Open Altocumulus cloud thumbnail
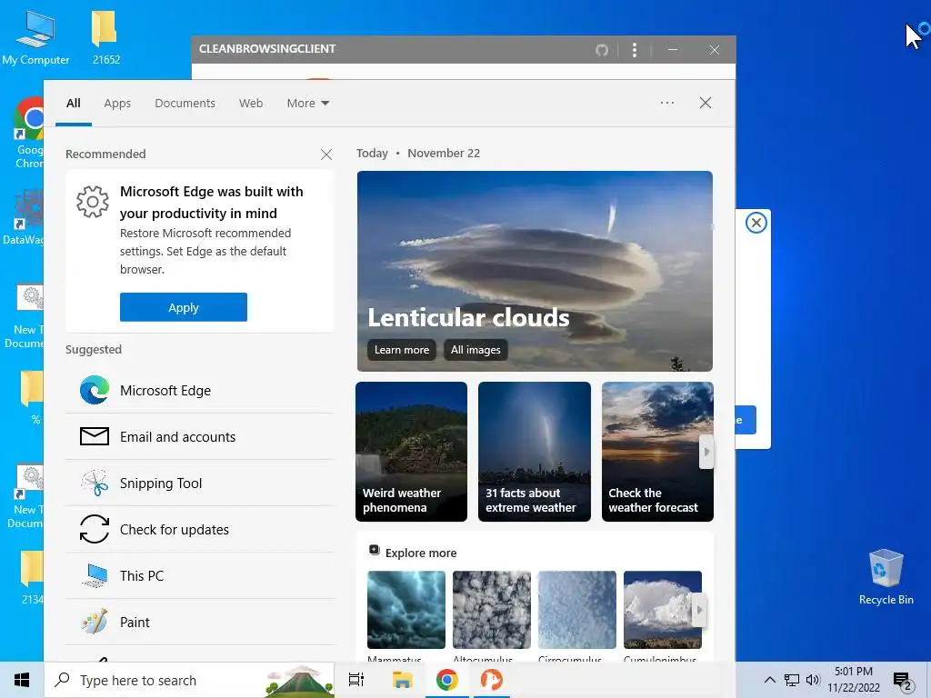The image size is (931, 698). pos(492,610)
